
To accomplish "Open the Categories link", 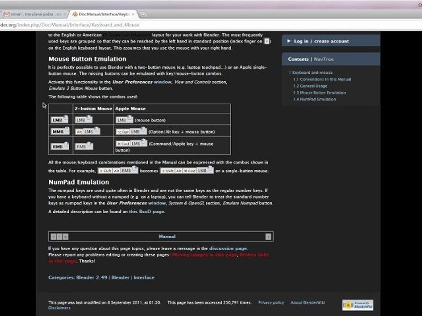I will pos(61,277).
